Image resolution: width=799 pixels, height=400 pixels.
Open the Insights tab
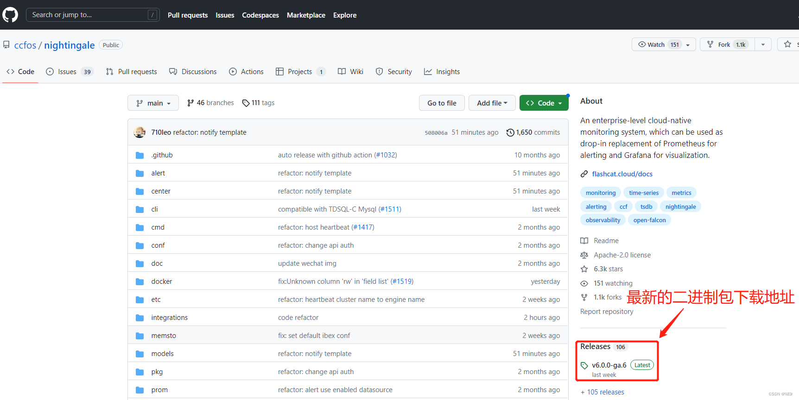(x=442, y=72)
